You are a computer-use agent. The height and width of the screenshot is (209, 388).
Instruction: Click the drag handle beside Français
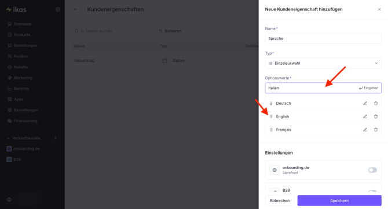point(270,130)
